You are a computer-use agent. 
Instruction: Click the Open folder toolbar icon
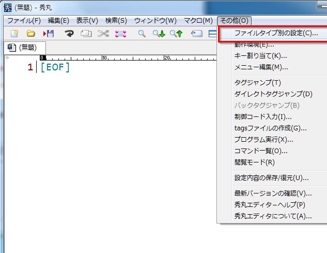(x=31, y=34)
